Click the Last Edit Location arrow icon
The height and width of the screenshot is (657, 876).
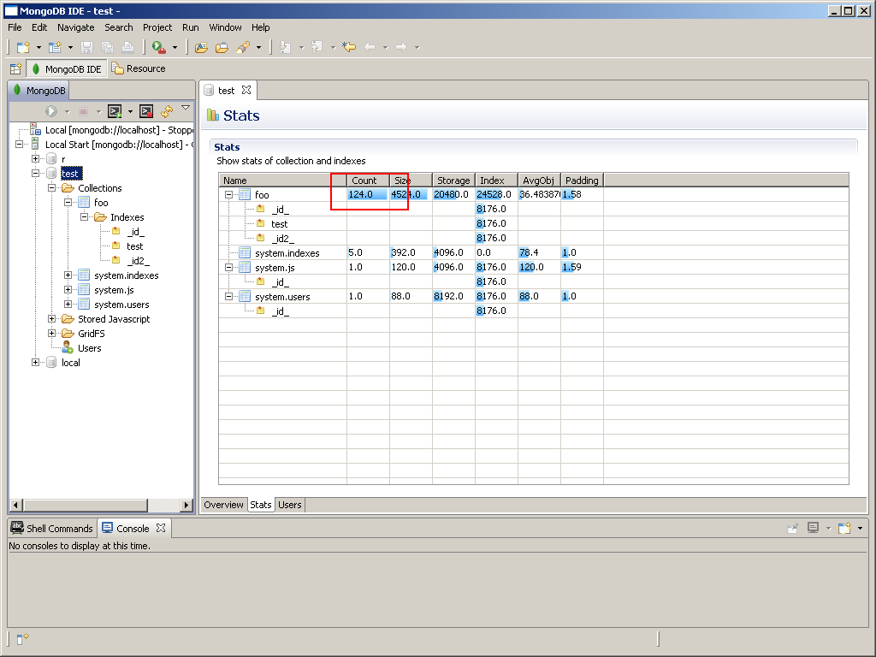(x=349, y=47)
